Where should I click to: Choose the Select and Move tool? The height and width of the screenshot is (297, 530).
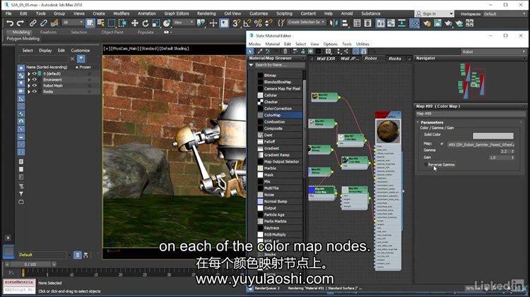[134, 23]
